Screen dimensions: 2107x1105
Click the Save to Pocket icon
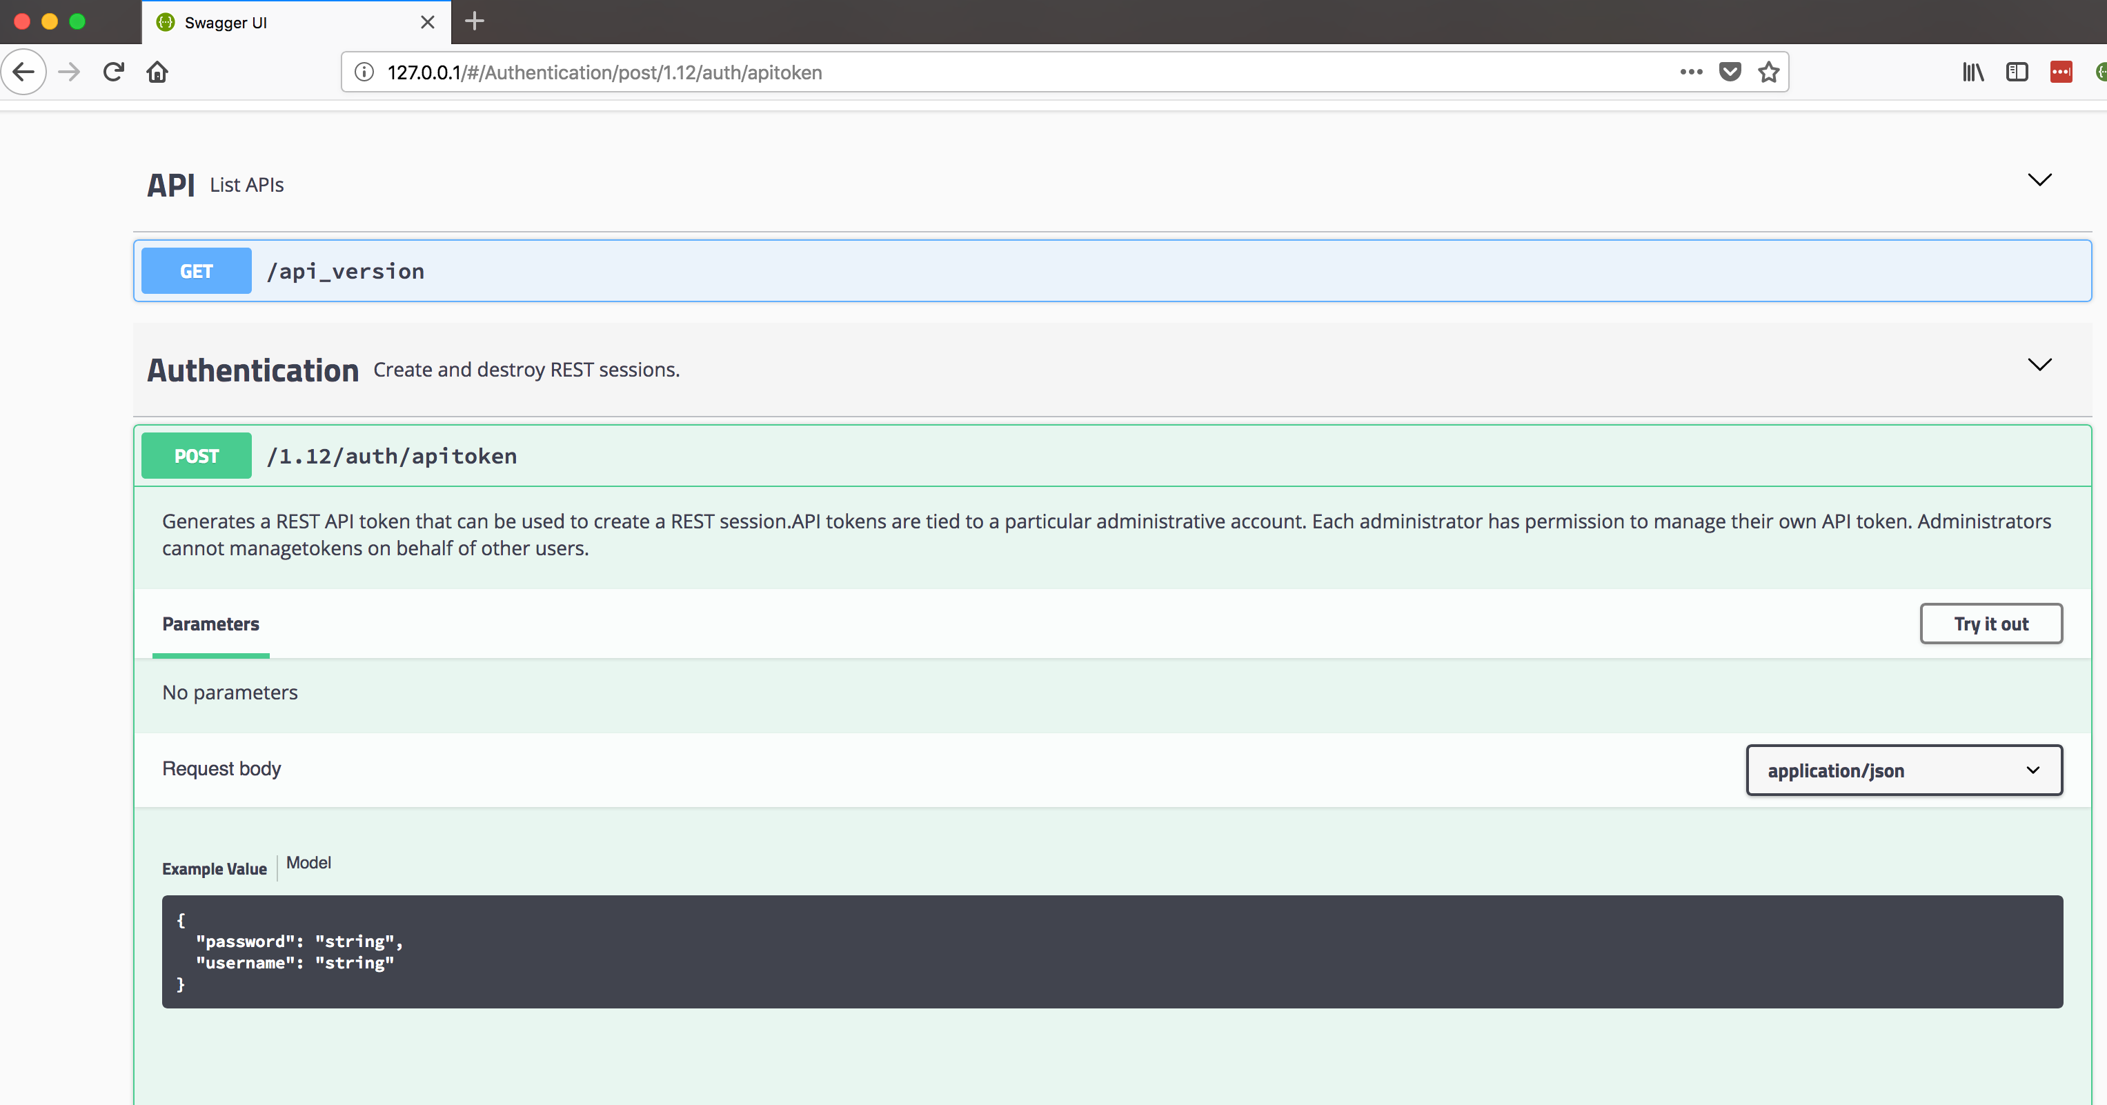click(1730, 72)
